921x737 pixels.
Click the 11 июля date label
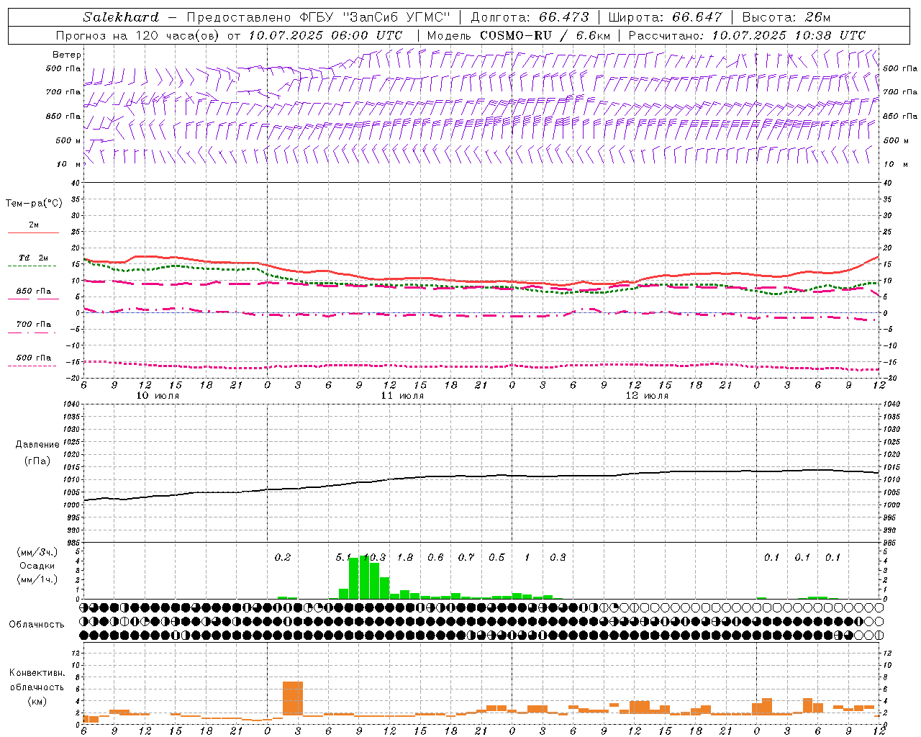[403, 396]
